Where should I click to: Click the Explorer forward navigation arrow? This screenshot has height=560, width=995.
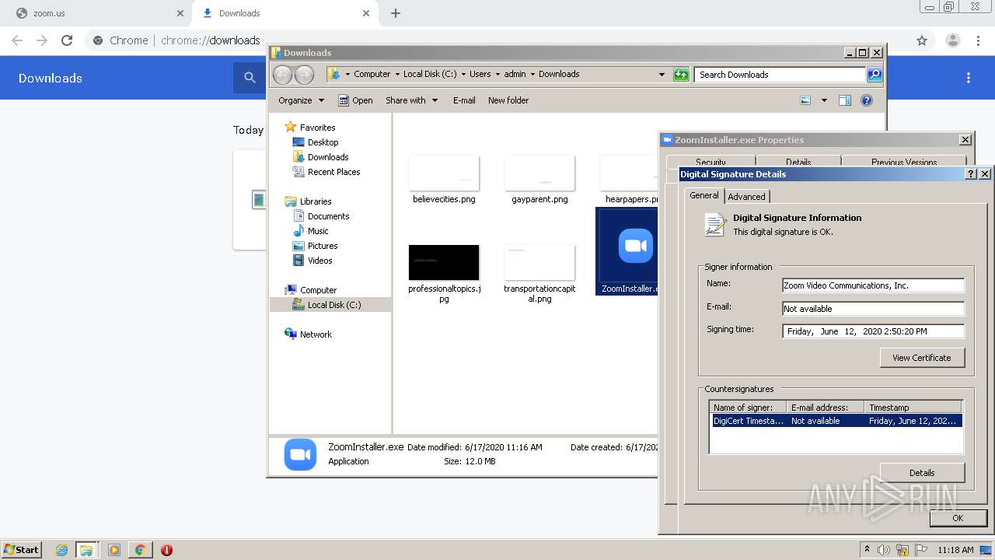click(304, 75)
